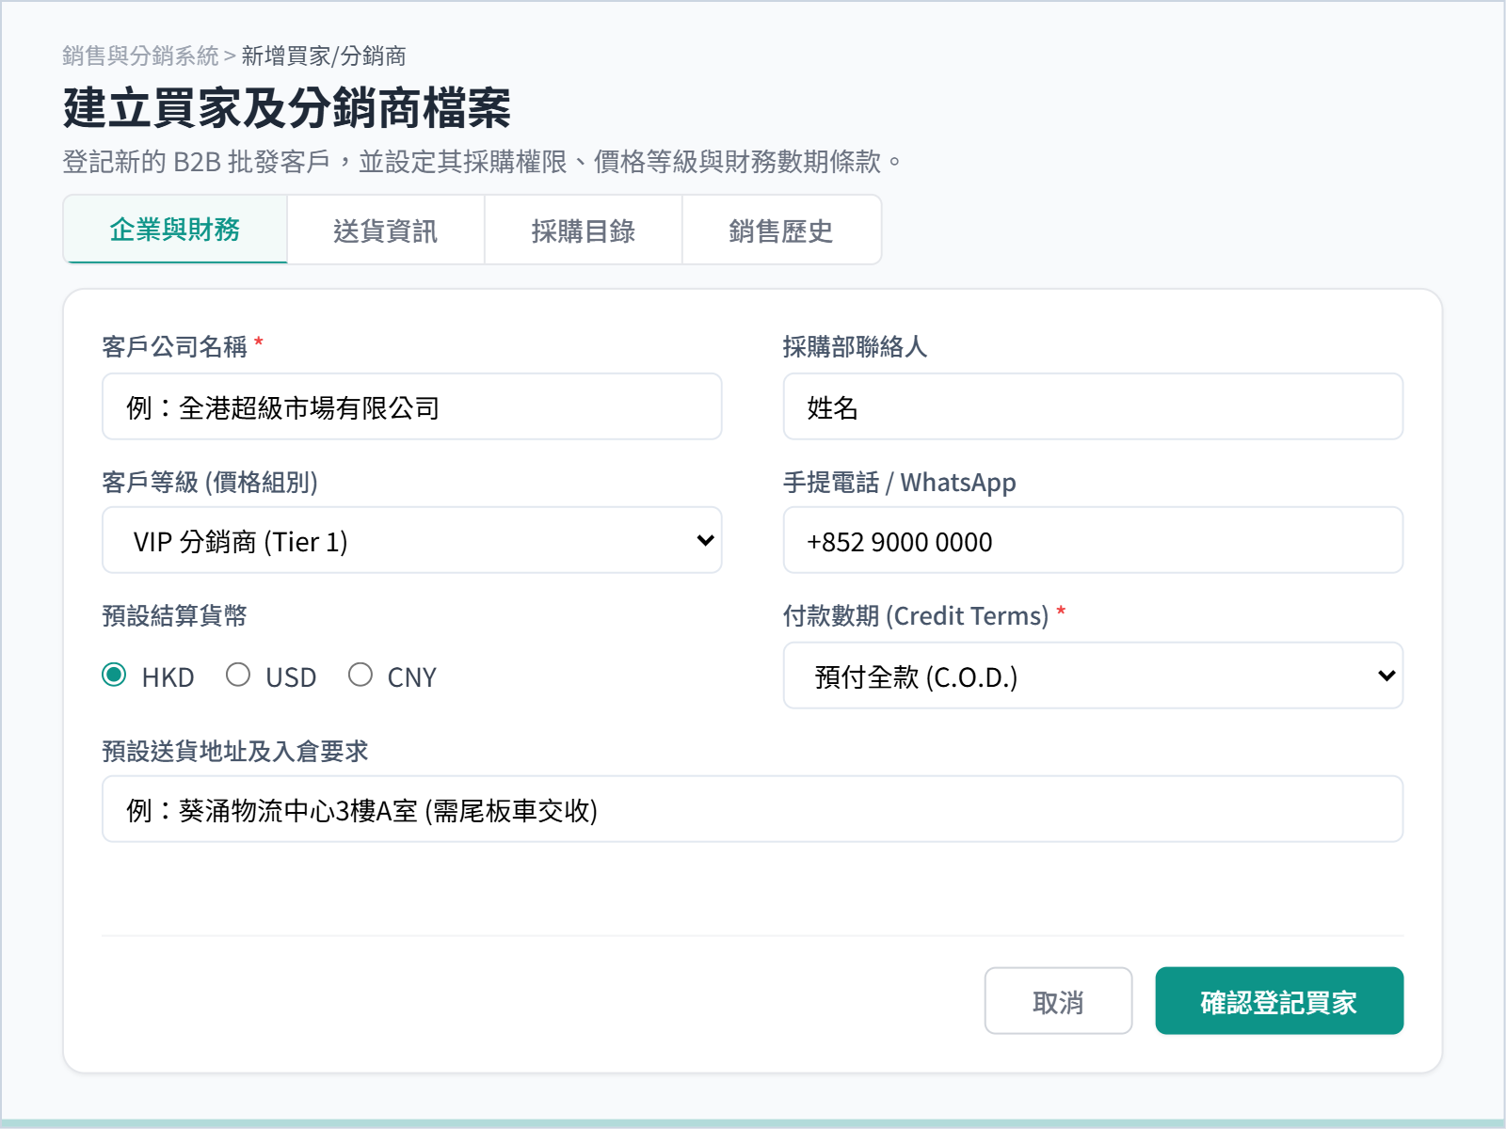Focus the 預設送貨地址及入倉要求 field
The height and width of the screenshot is (1129, 1506).
click(x=752, y=809)
